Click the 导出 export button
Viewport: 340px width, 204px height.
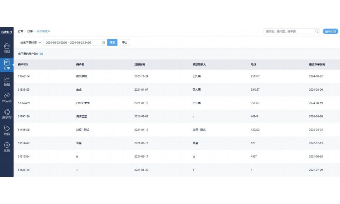(x=124, y=42)
